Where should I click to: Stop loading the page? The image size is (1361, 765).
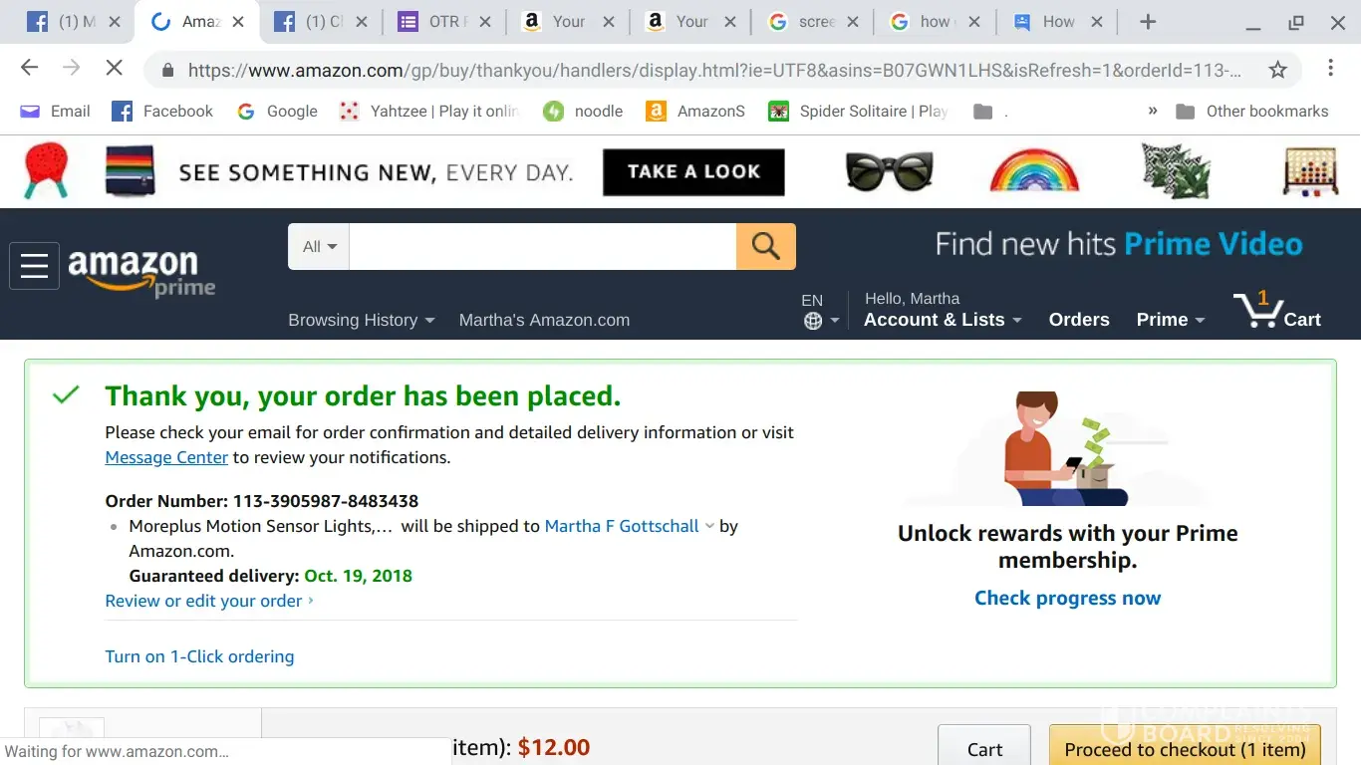pyautogui.click(x=114, y=68)
